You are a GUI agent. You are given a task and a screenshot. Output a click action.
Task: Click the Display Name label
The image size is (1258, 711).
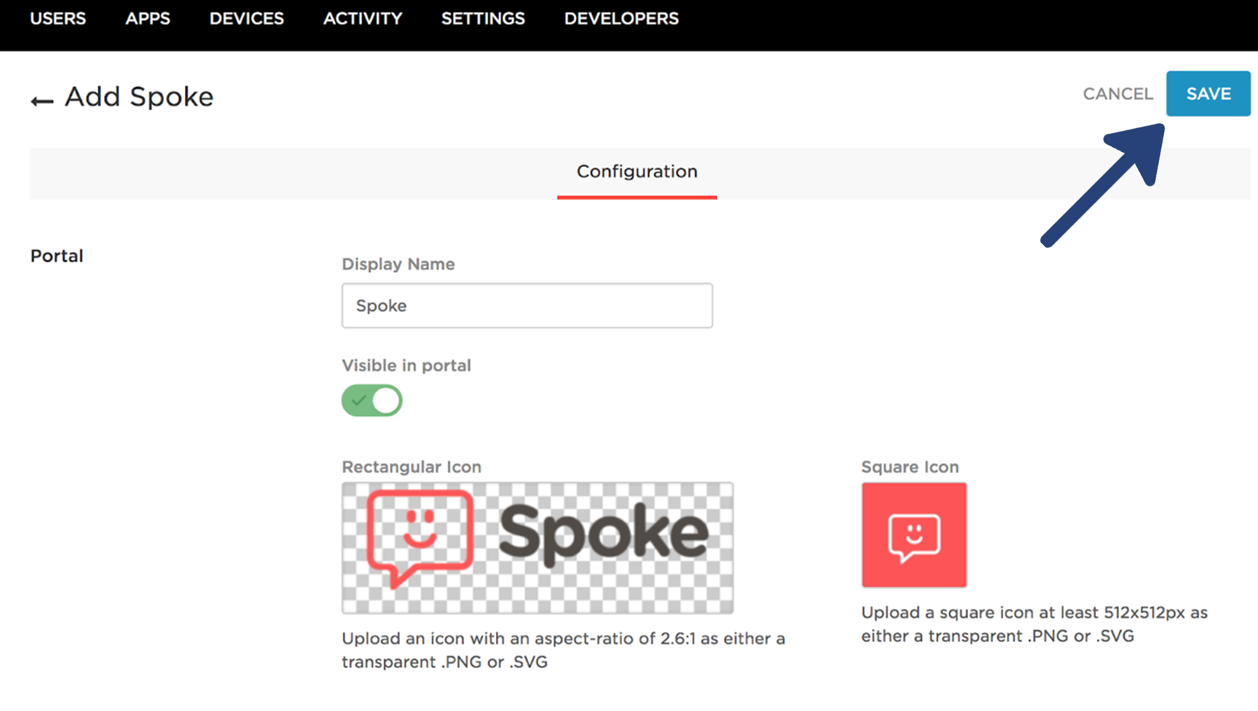398,264
